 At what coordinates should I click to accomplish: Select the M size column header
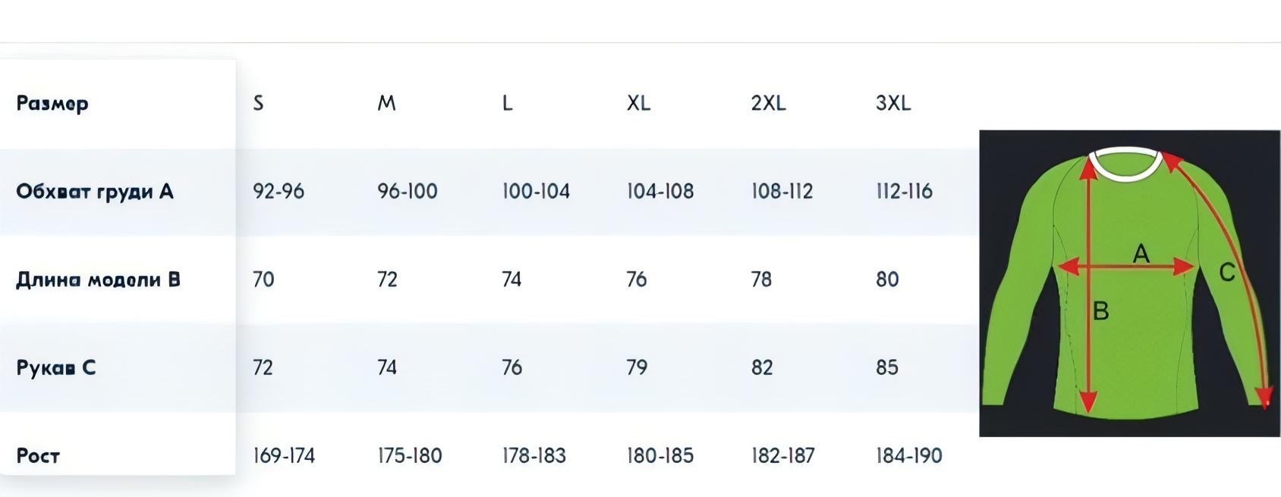386,103
